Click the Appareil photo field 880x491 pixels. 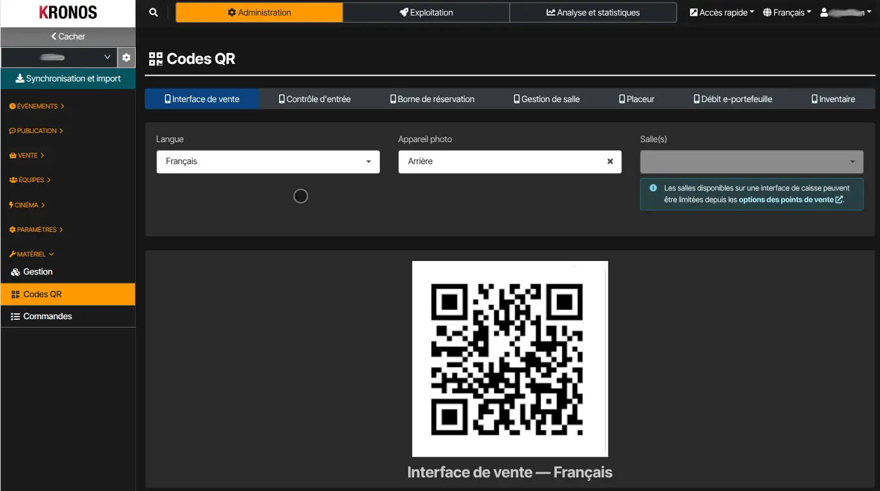click(x=510, y=162)
